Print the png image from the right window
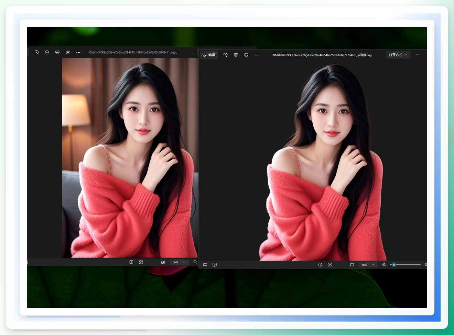The height and width of the screenshot is (335, 454). 246,55
